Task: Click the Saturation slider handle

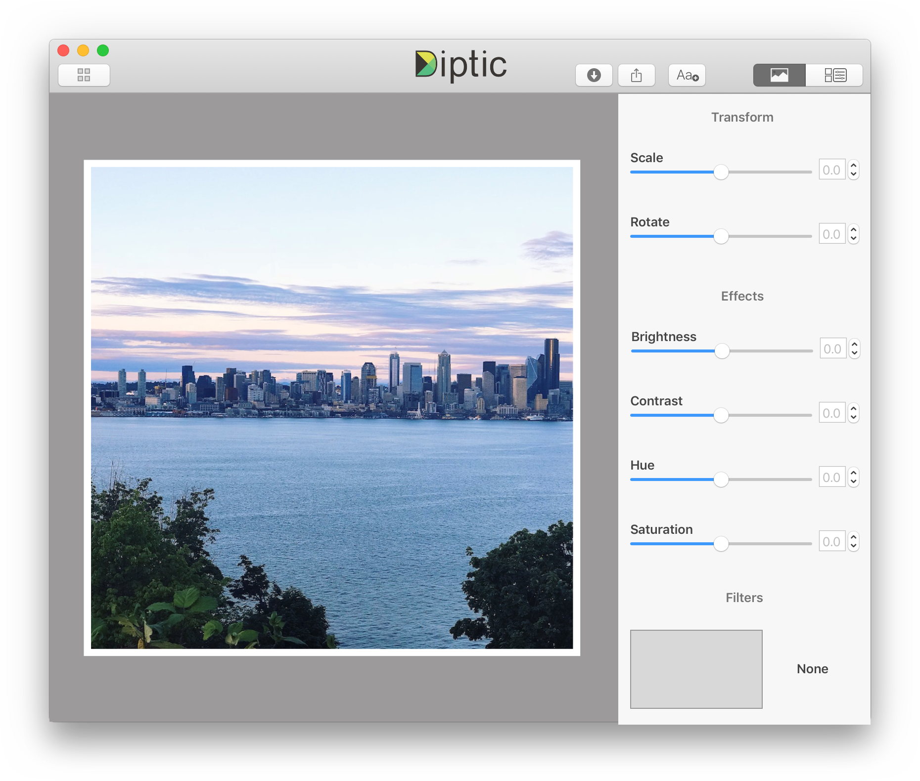Action: point(721,544)
